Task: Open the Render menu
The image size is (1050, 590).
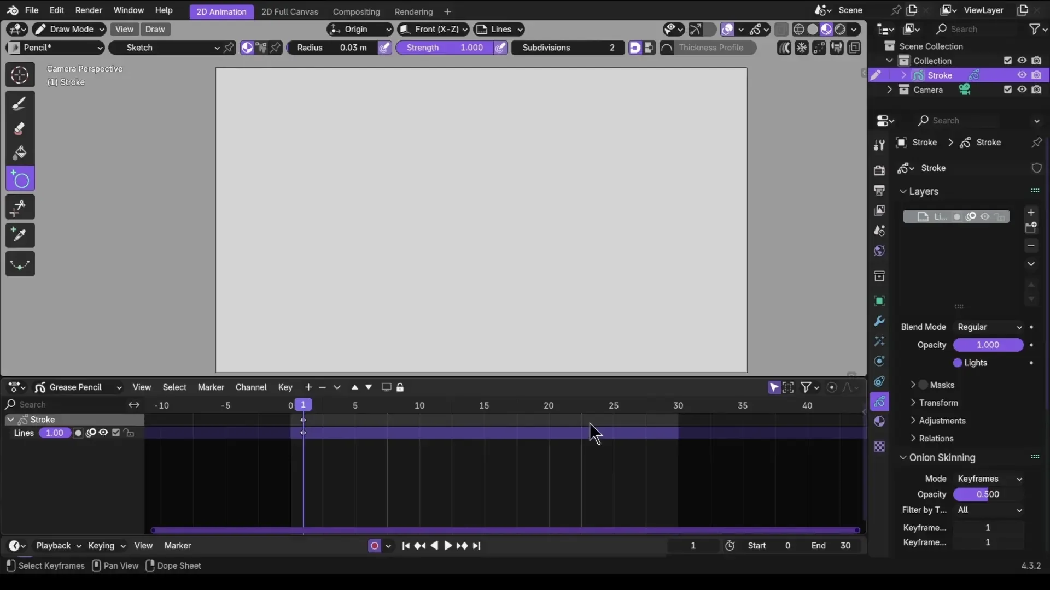Action: point(88,10)
